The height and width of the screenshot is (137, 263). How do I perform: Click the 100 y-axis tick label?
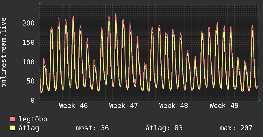click(x=28, y=62)
